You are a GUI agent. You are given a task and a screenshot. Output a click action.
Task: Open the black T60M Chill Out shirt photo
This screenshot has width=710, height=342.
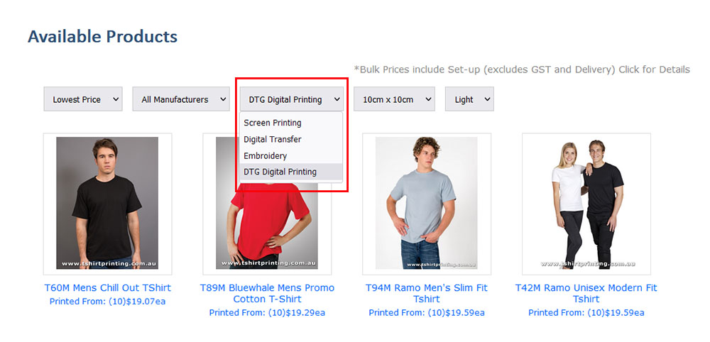pos(107,204)
